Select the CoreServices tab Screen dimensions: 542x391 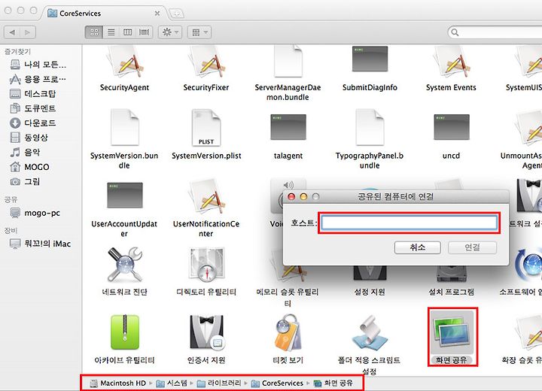(104, 14)
